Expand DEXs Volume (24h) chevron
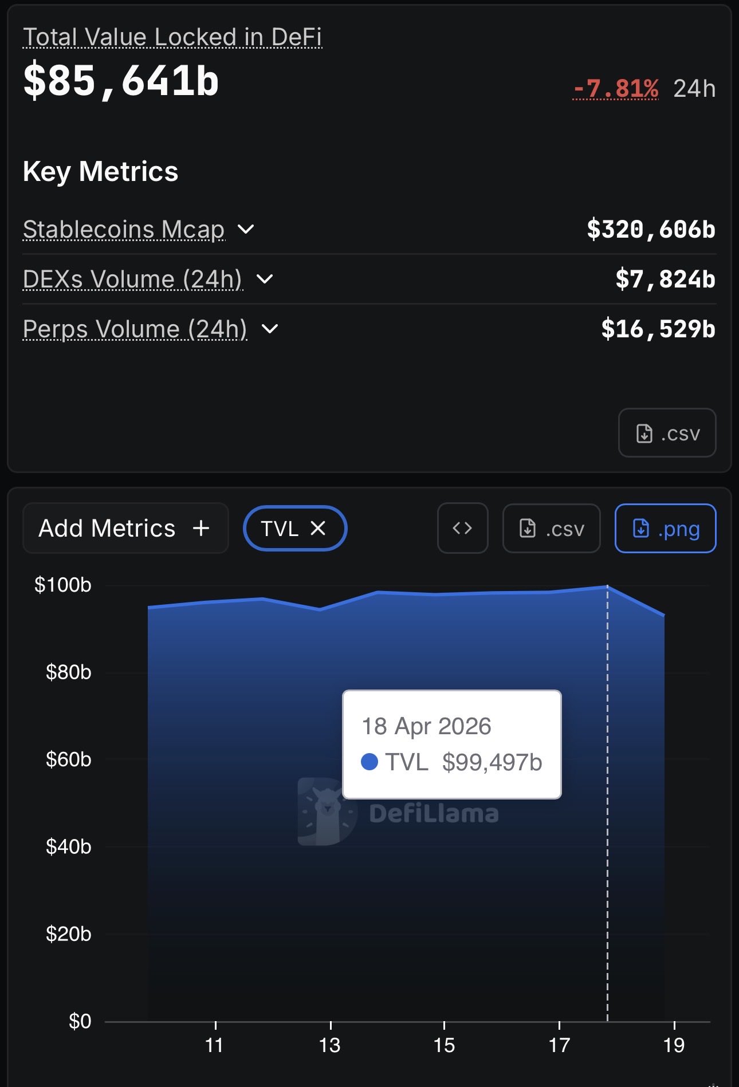The image size is (739, 1087). pos(265,279)
